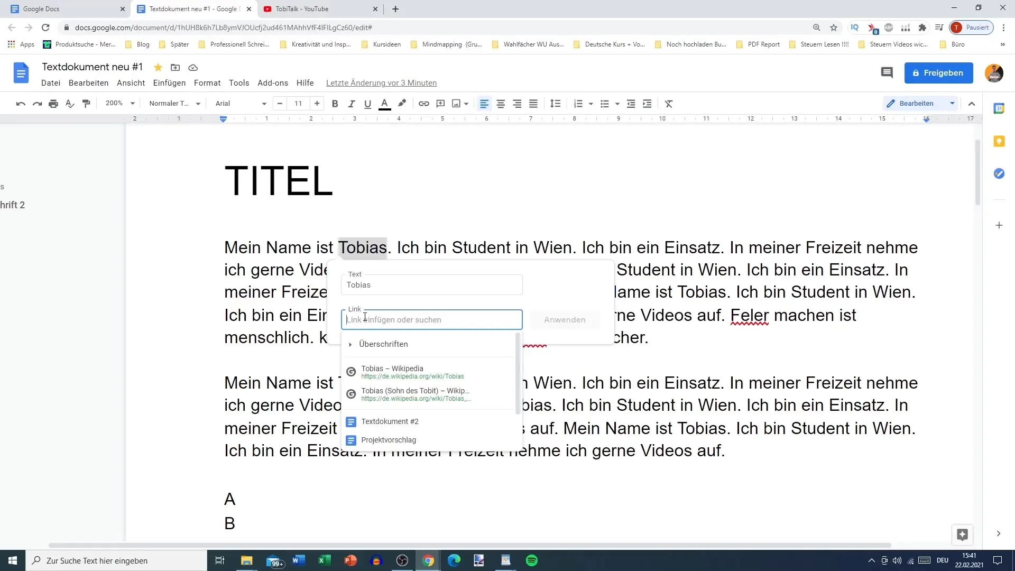Toggle italic formatting

(351, 104)
